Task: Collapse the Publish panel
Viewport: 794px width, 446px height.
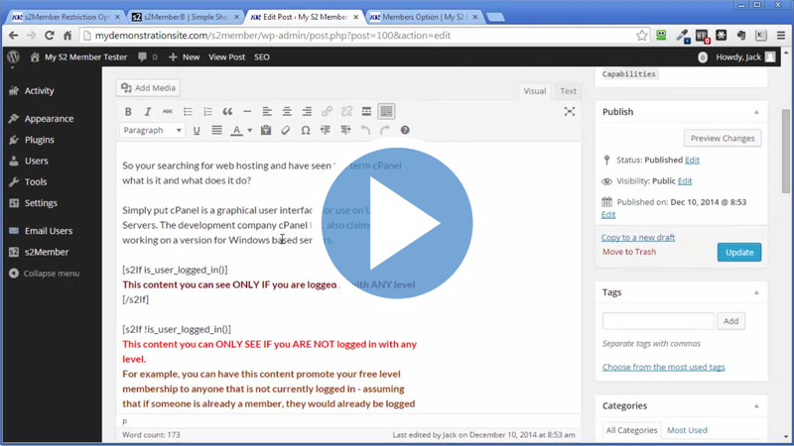Action: coord(756,112)
